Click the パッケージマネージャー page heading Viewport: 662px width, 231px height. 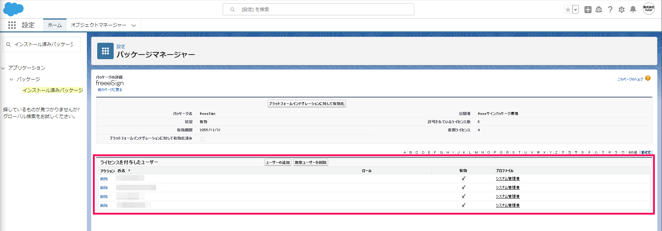pyautogui.click(x=156, y=55)
